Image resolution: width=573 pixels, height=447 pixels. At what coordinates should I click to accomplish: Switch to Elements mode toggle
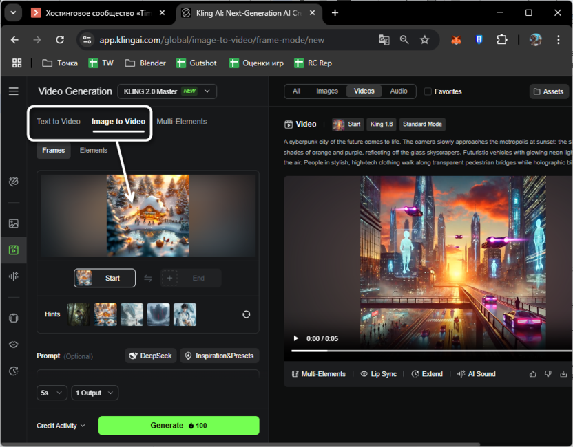(94, 151)
